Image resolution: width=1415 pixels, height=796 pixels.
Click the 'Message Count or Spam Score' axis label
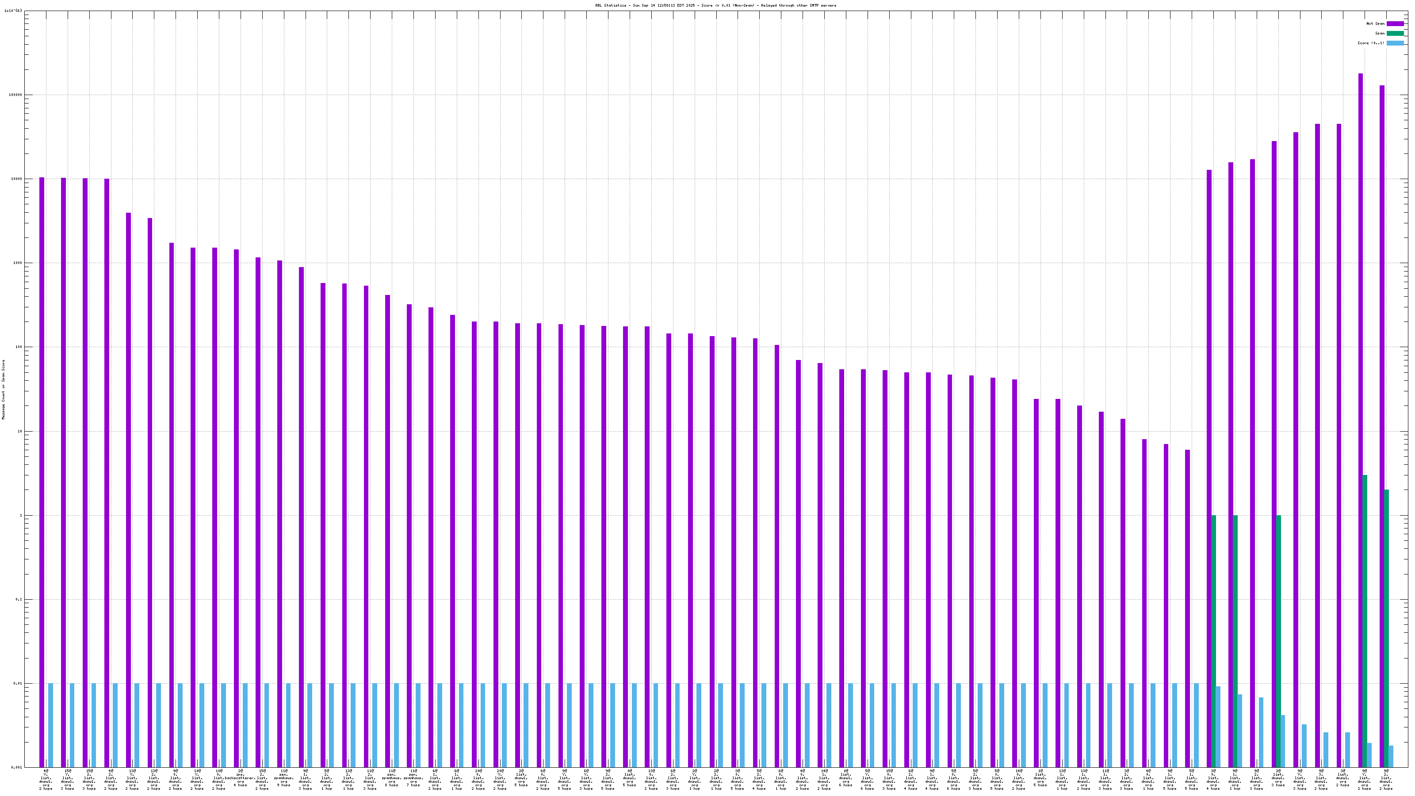coord(3,390)
